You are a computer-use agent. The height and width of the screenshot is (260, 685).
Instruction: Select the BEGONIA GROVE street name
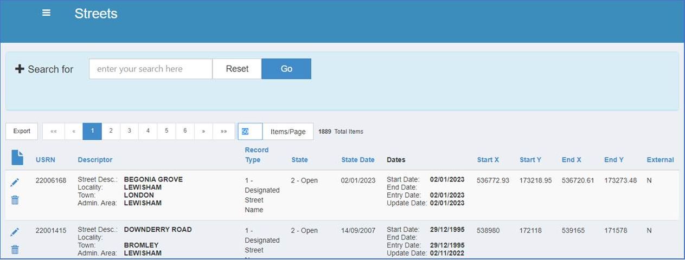pos(153,179)
